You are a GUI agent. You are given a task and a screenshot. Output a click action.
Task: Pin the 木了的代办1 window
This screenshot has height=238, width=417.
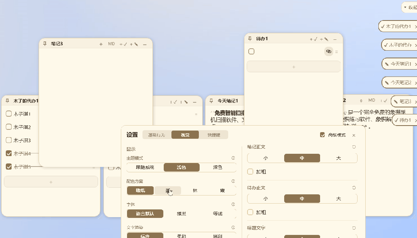point(7,101)
